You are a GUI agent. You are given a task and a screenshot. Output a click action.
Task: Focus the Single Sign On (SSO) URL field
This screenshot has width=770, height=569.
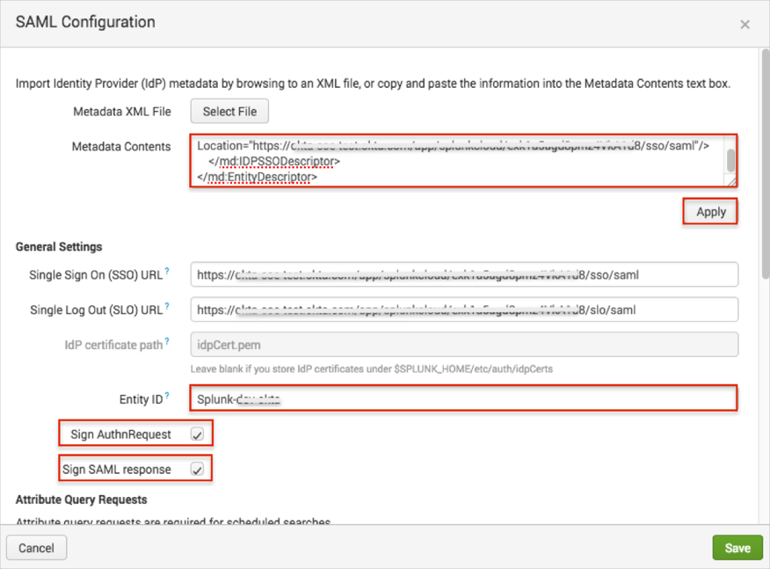click(463, 275)
